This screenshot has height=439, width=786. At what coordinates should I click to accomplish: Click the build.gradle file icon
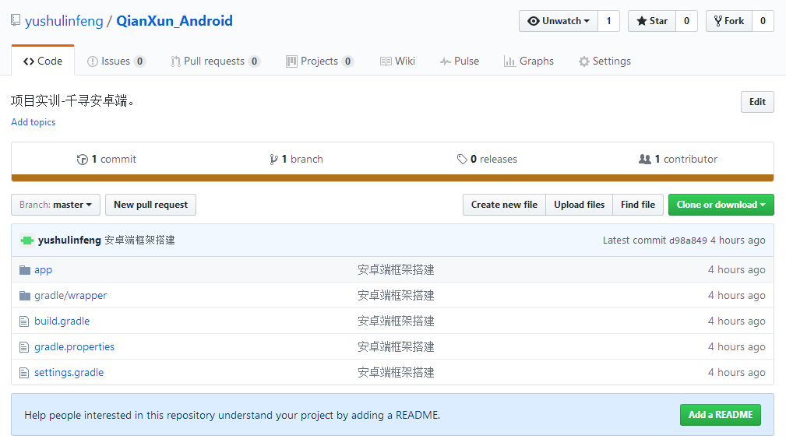tap(24, 321)
